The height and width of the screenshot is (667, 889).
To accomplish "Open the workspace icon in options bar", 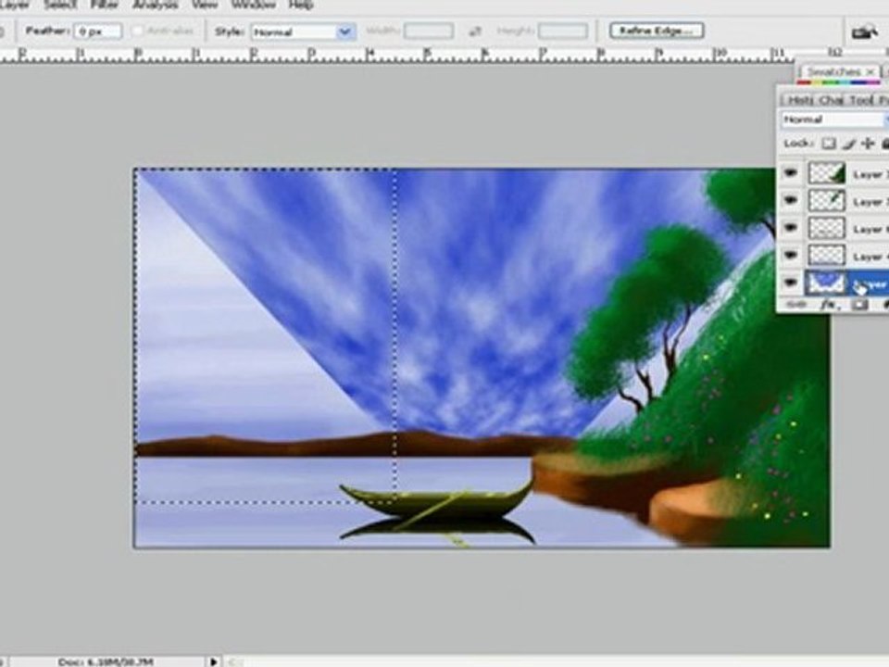I will pos(864,31).
